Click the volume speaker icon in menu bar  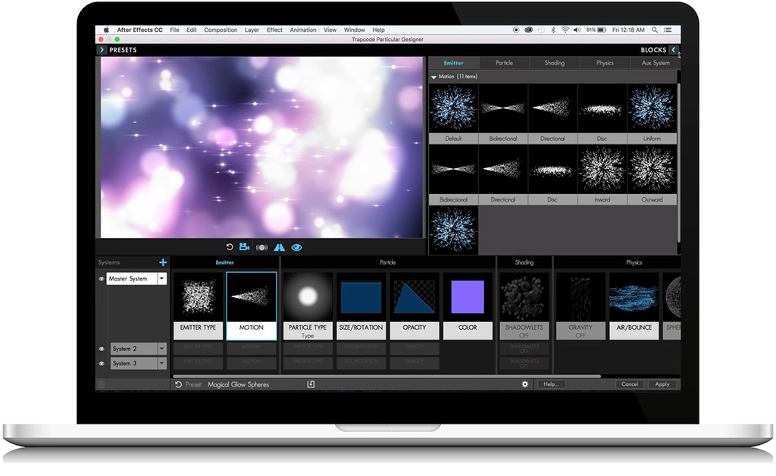(577, 30)
